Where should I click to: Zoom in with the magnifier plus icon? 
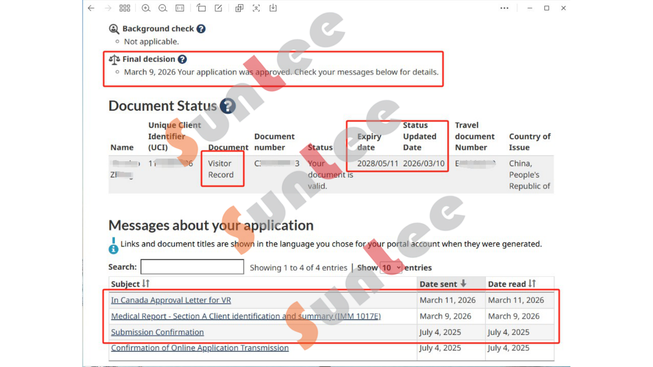(146, 8)
